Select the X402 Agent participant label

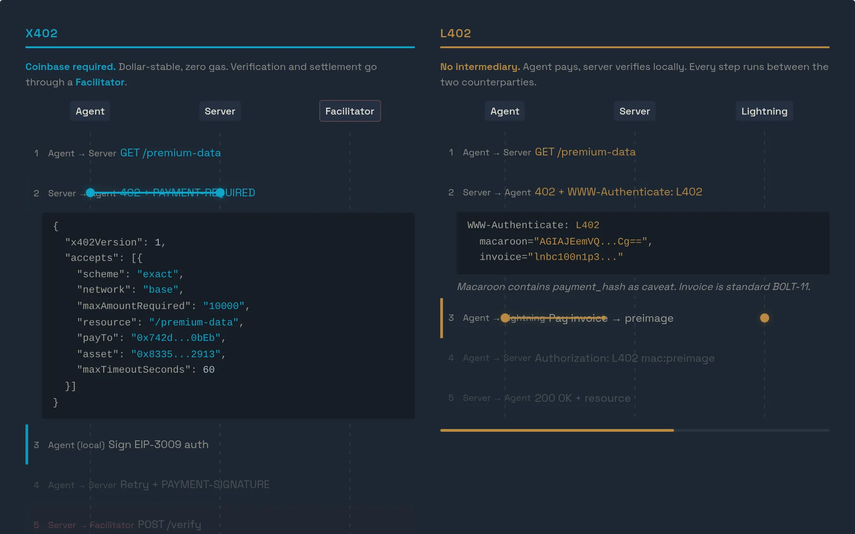coord(90,111)
